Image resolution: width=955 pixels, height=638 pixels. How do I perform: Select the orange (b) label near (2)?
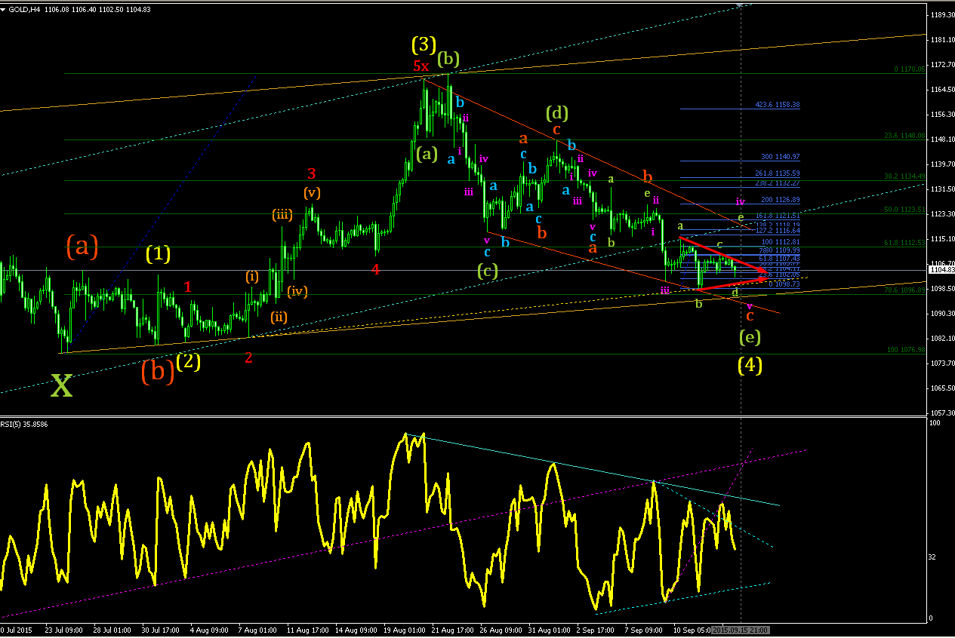(x=158, y=372)
